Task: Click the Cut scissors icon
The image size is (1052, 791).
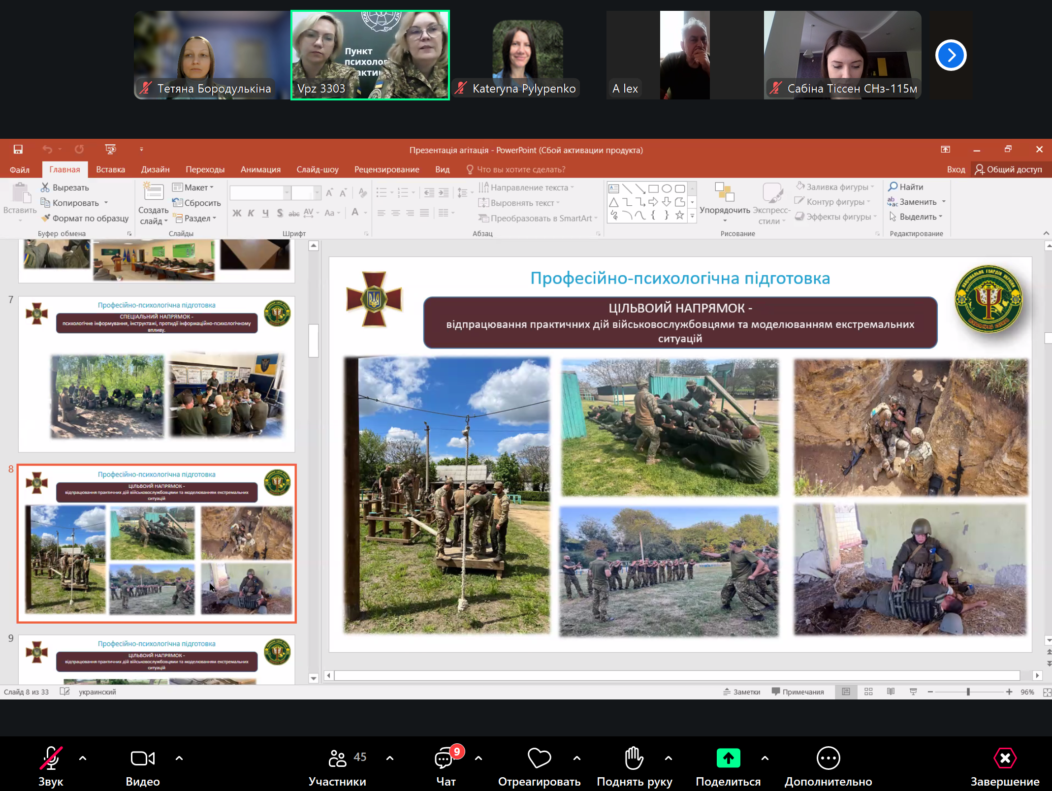Action: 45,187
